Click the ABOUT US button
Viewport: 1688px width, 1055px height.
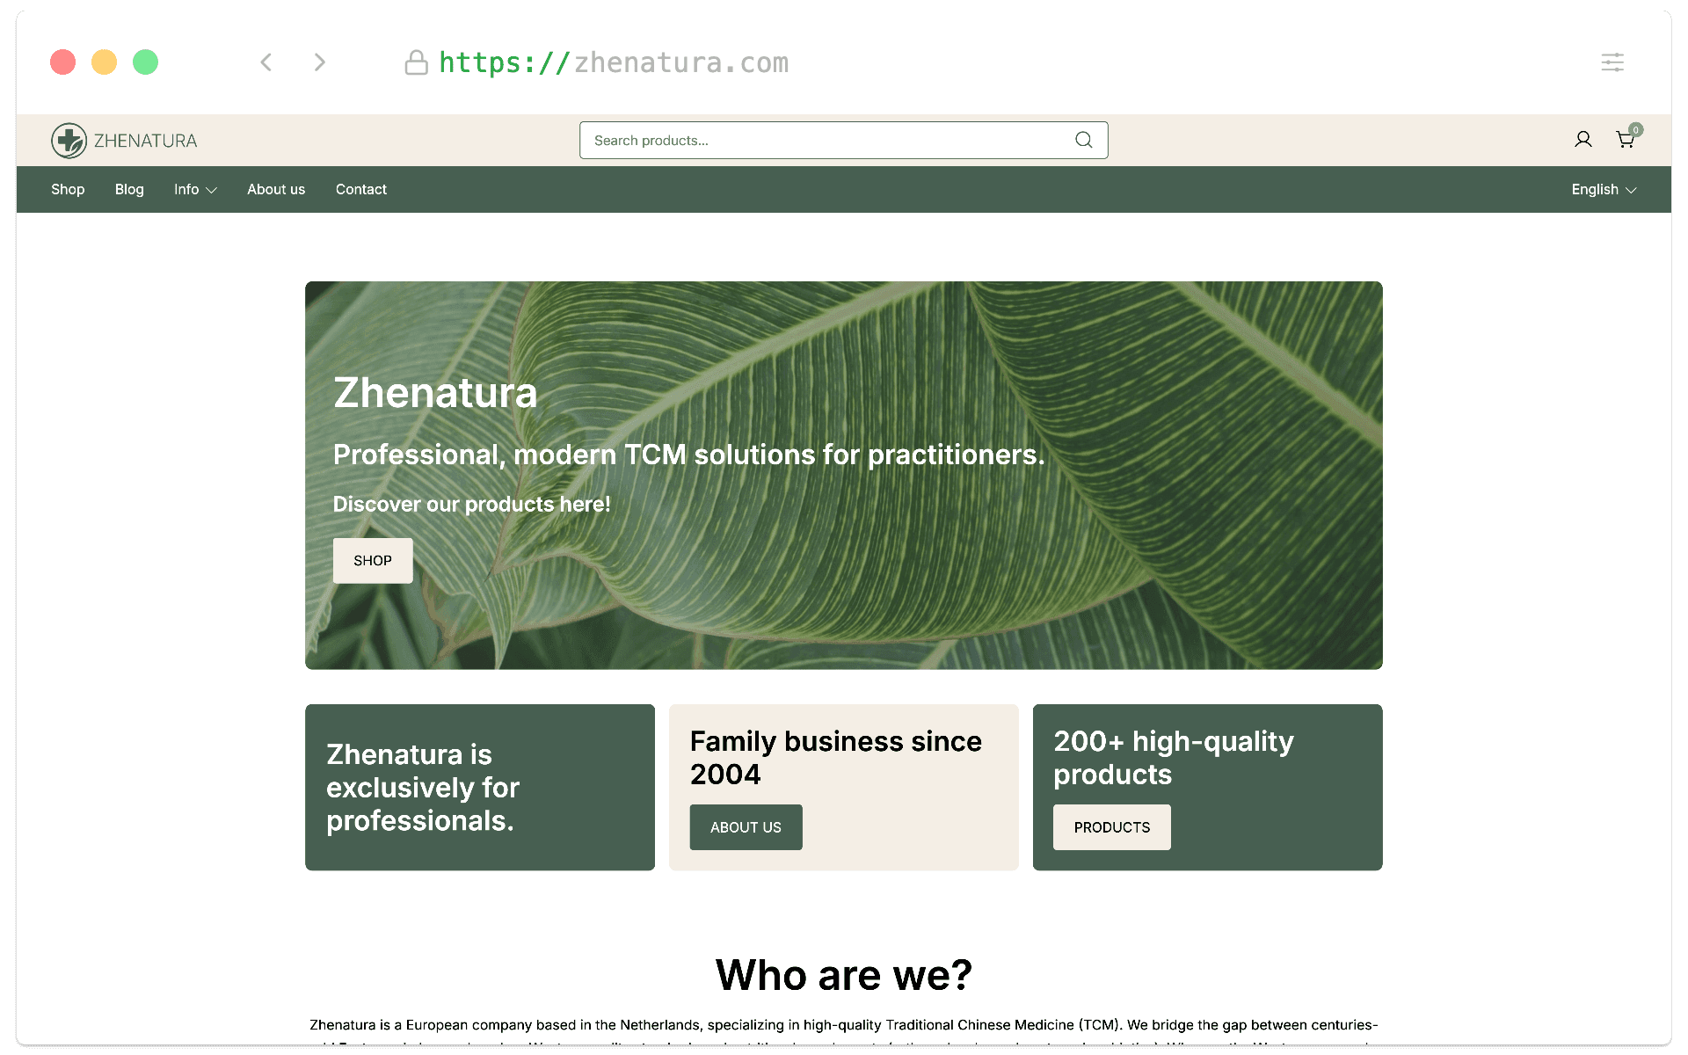(746, 827)
